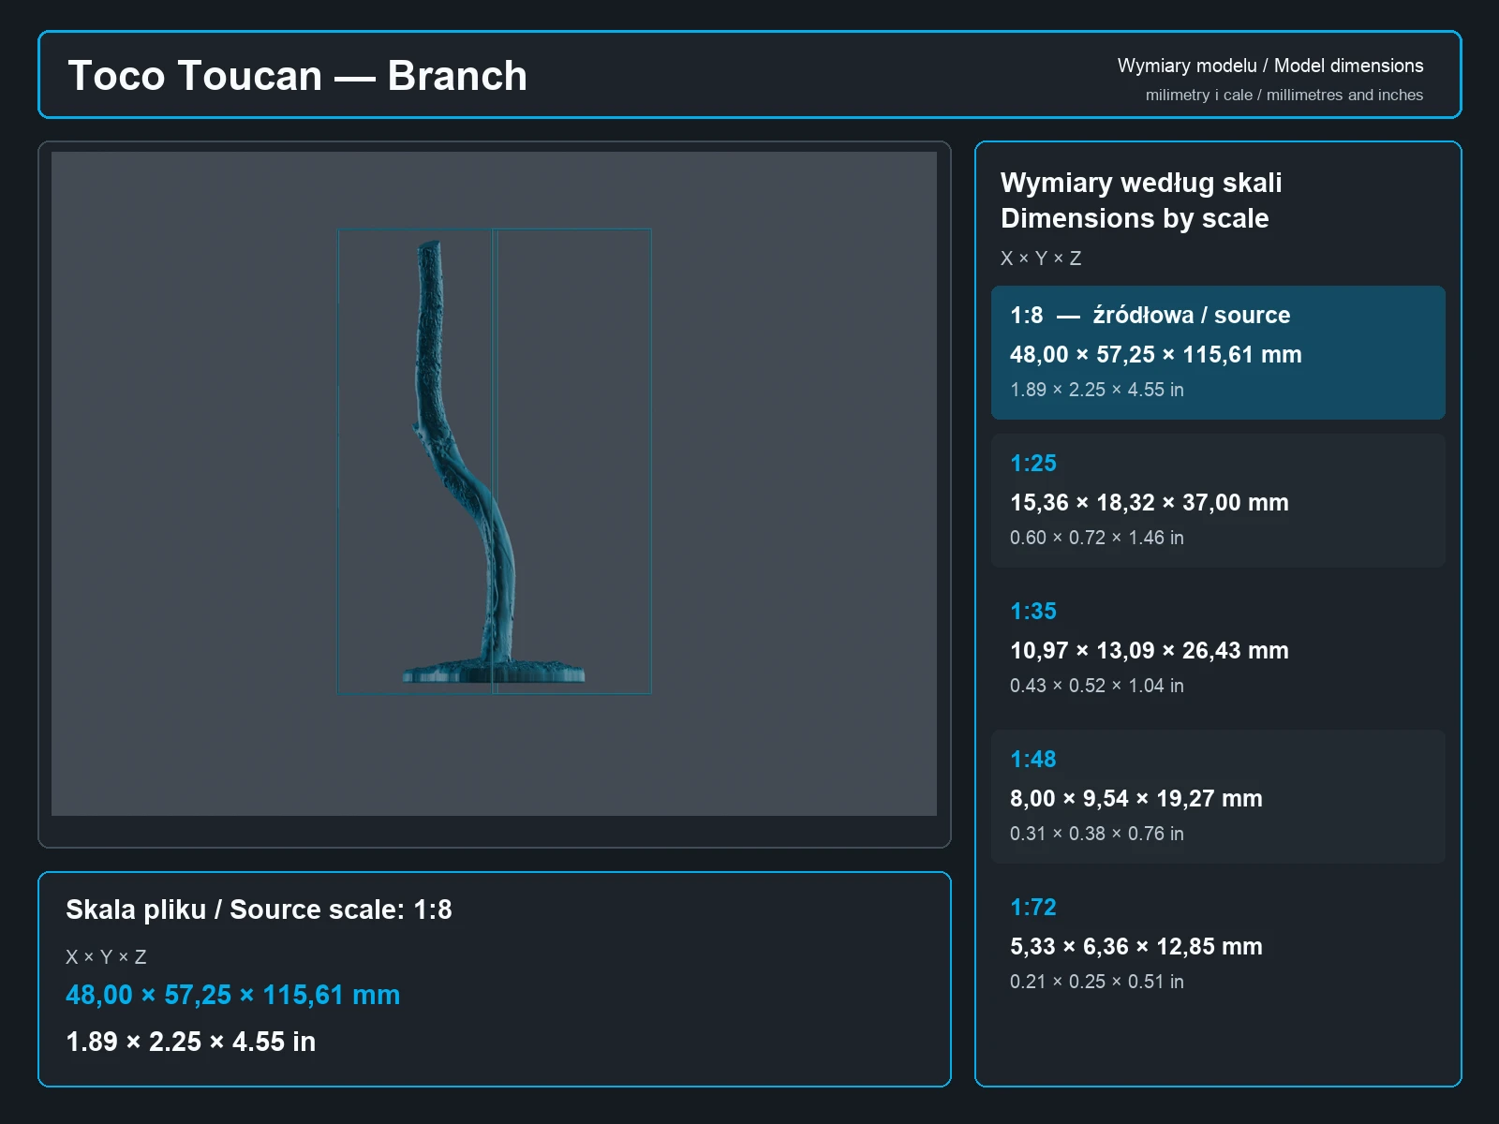The width and height of the screenshot is (1499, 1124).
Task: Select the '1:8 — źródłowa / source' card title
Action: [1150, 315]
